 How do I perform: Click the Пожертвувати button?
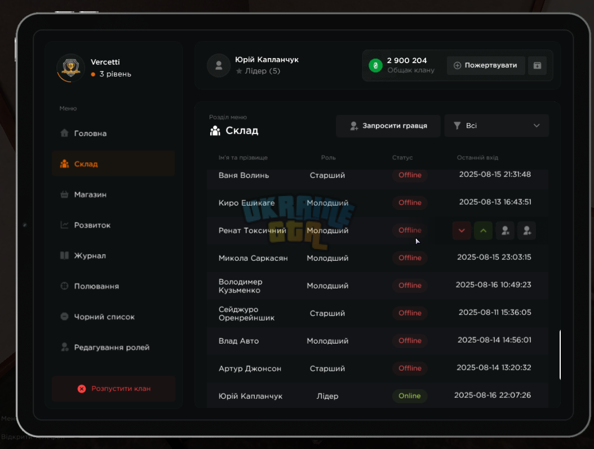486,65
